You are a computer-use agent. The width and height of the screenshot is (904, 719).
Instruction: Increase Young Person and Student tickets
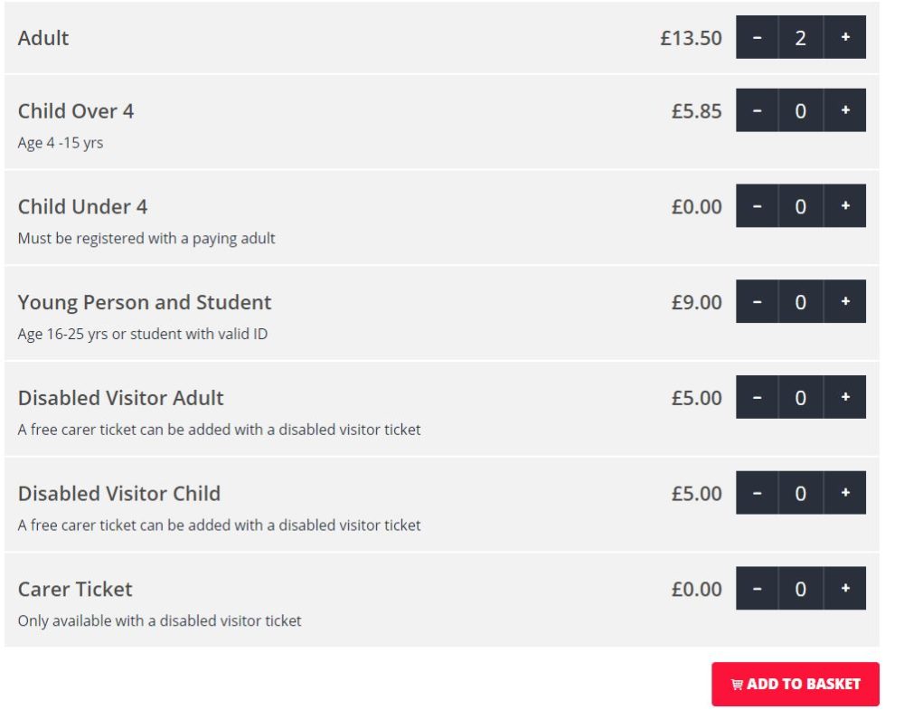pyautogui.click(x=845, y=302)
